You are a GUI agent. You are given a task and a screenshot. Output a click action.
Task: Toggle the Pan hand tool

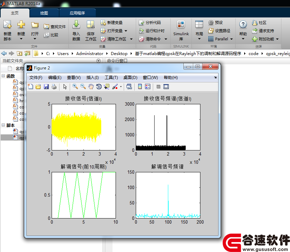pos(91,87)
